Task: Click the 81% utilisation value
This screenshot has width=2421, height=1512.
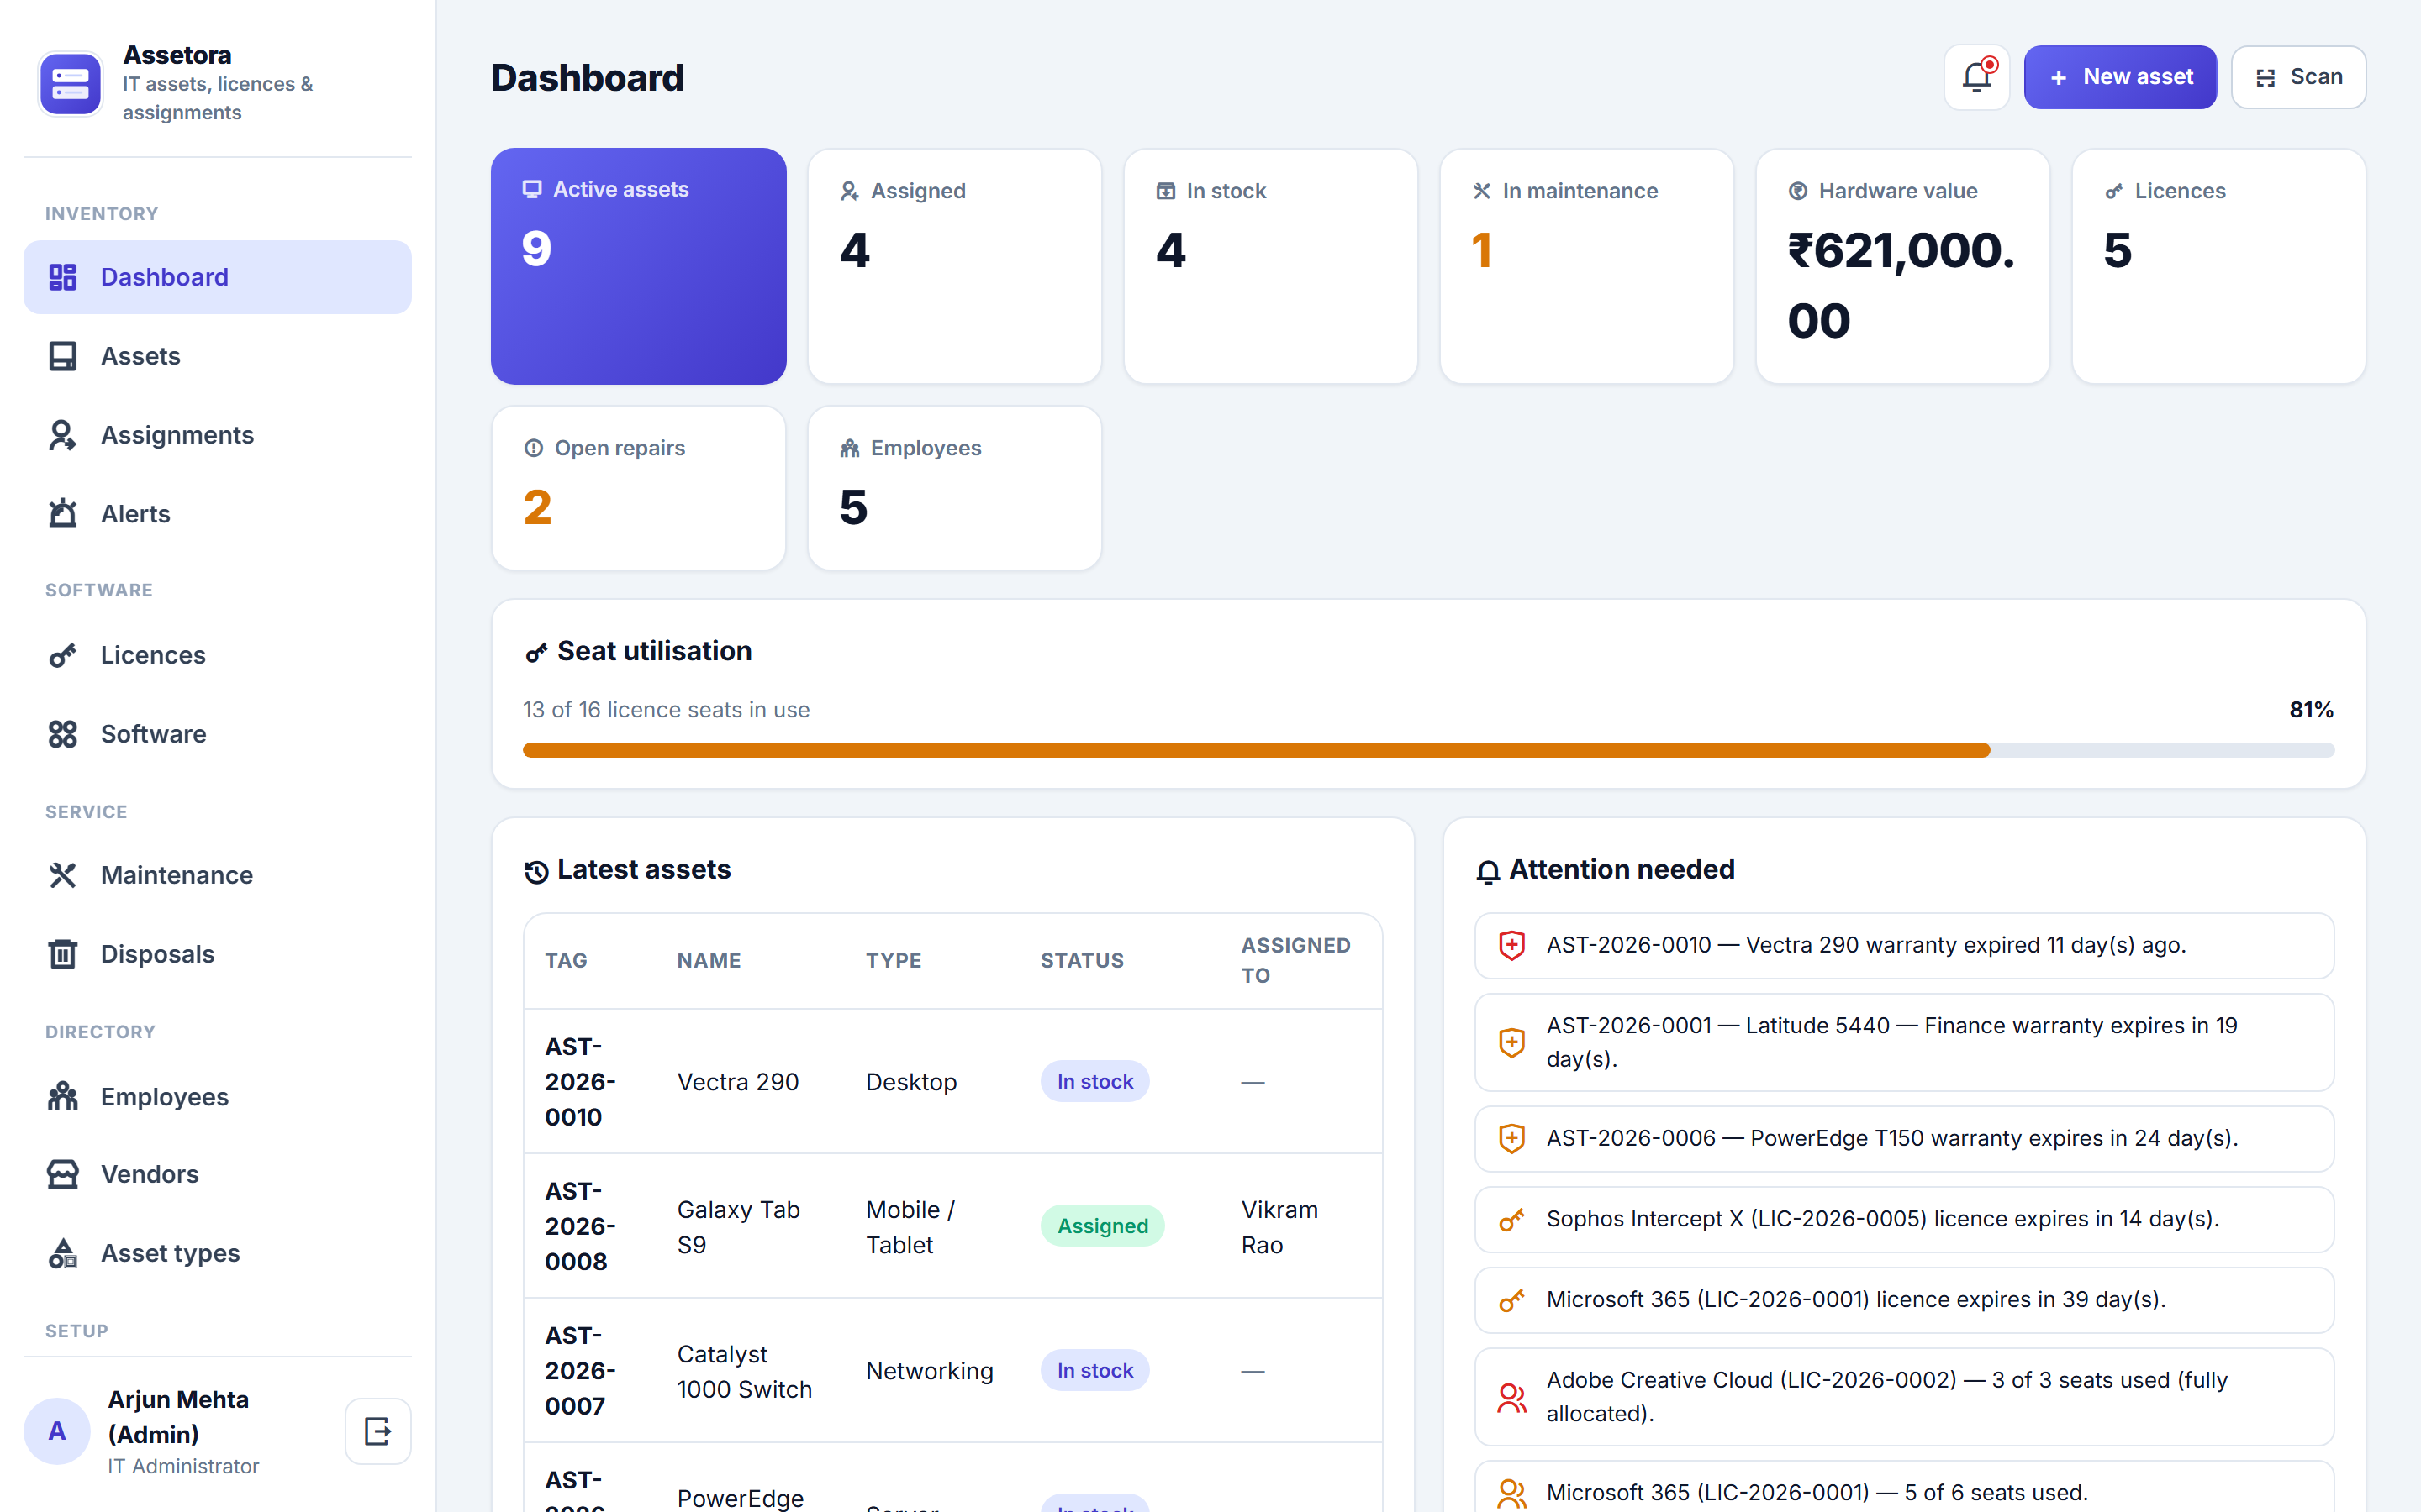Action: point(2311,710)
